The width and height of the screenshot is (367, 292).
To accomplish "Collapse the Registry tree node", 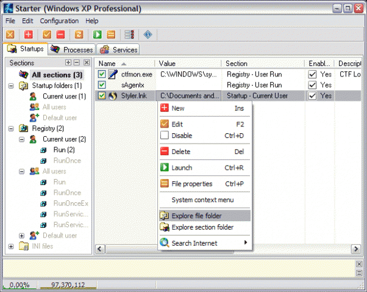I will pos(11,128).
